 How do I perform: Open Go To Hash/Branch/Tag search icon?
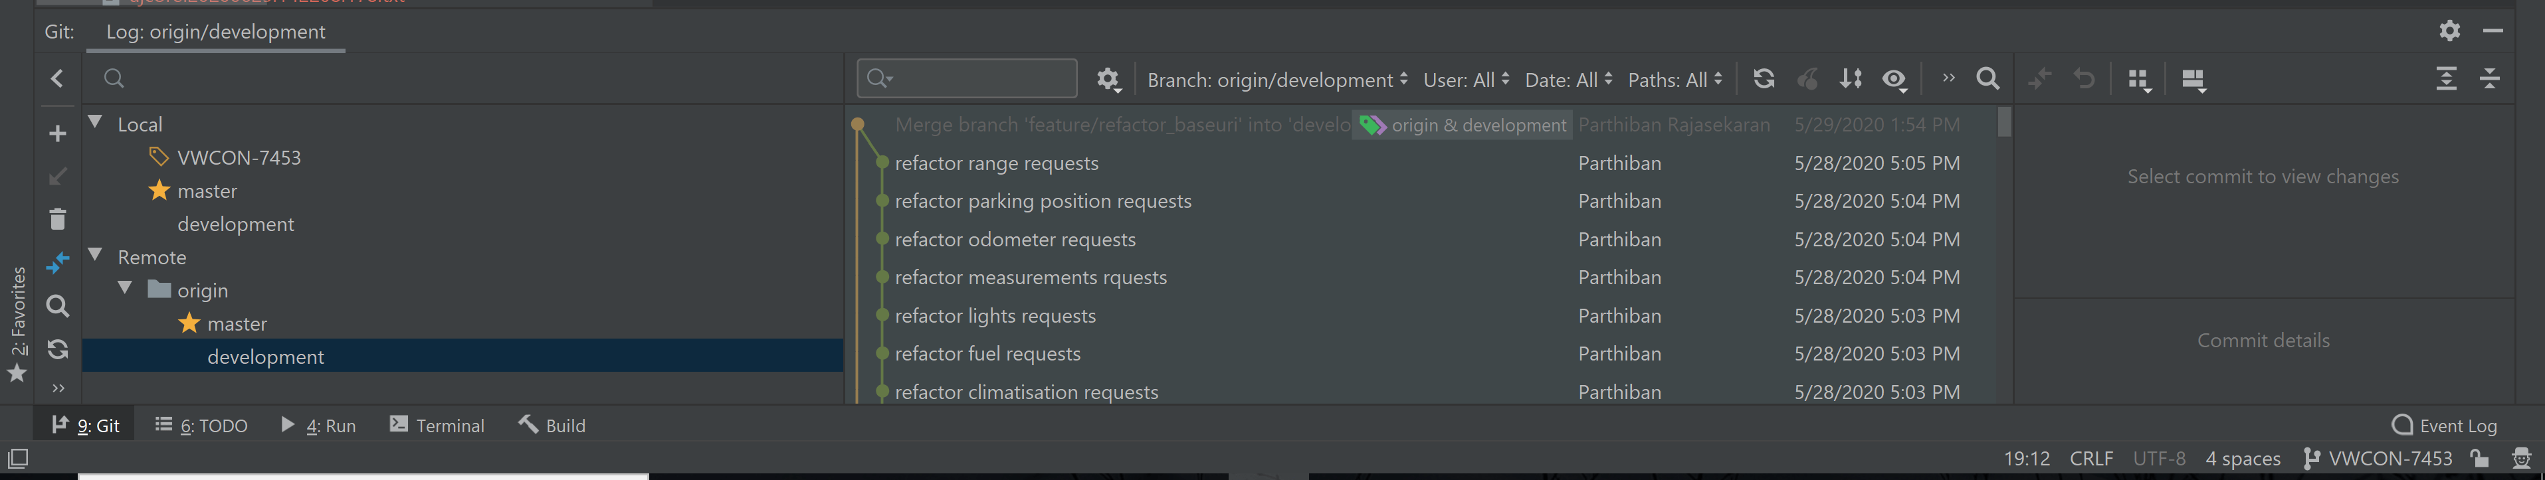coord(1987,79)
